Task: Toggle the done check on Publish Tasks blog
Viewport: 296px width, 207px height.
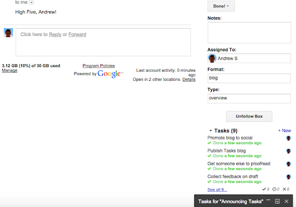Action: point(210,156)
